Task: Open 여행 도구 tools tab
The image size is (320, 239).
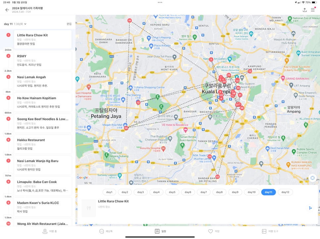Action: tap(270, 231)
